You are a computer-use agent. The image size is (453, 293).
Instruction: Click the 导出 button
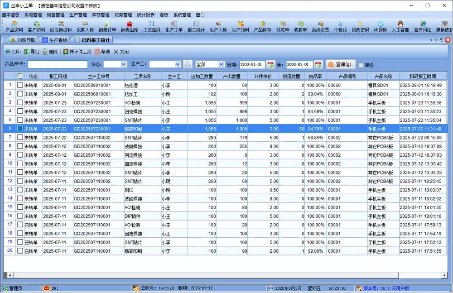32,52
